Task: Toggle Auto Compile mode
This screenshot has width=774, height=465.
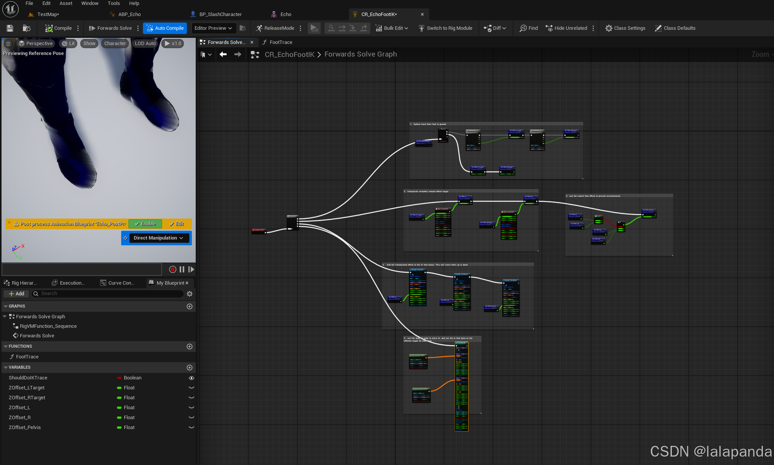Action: click(x=165, y=28)
